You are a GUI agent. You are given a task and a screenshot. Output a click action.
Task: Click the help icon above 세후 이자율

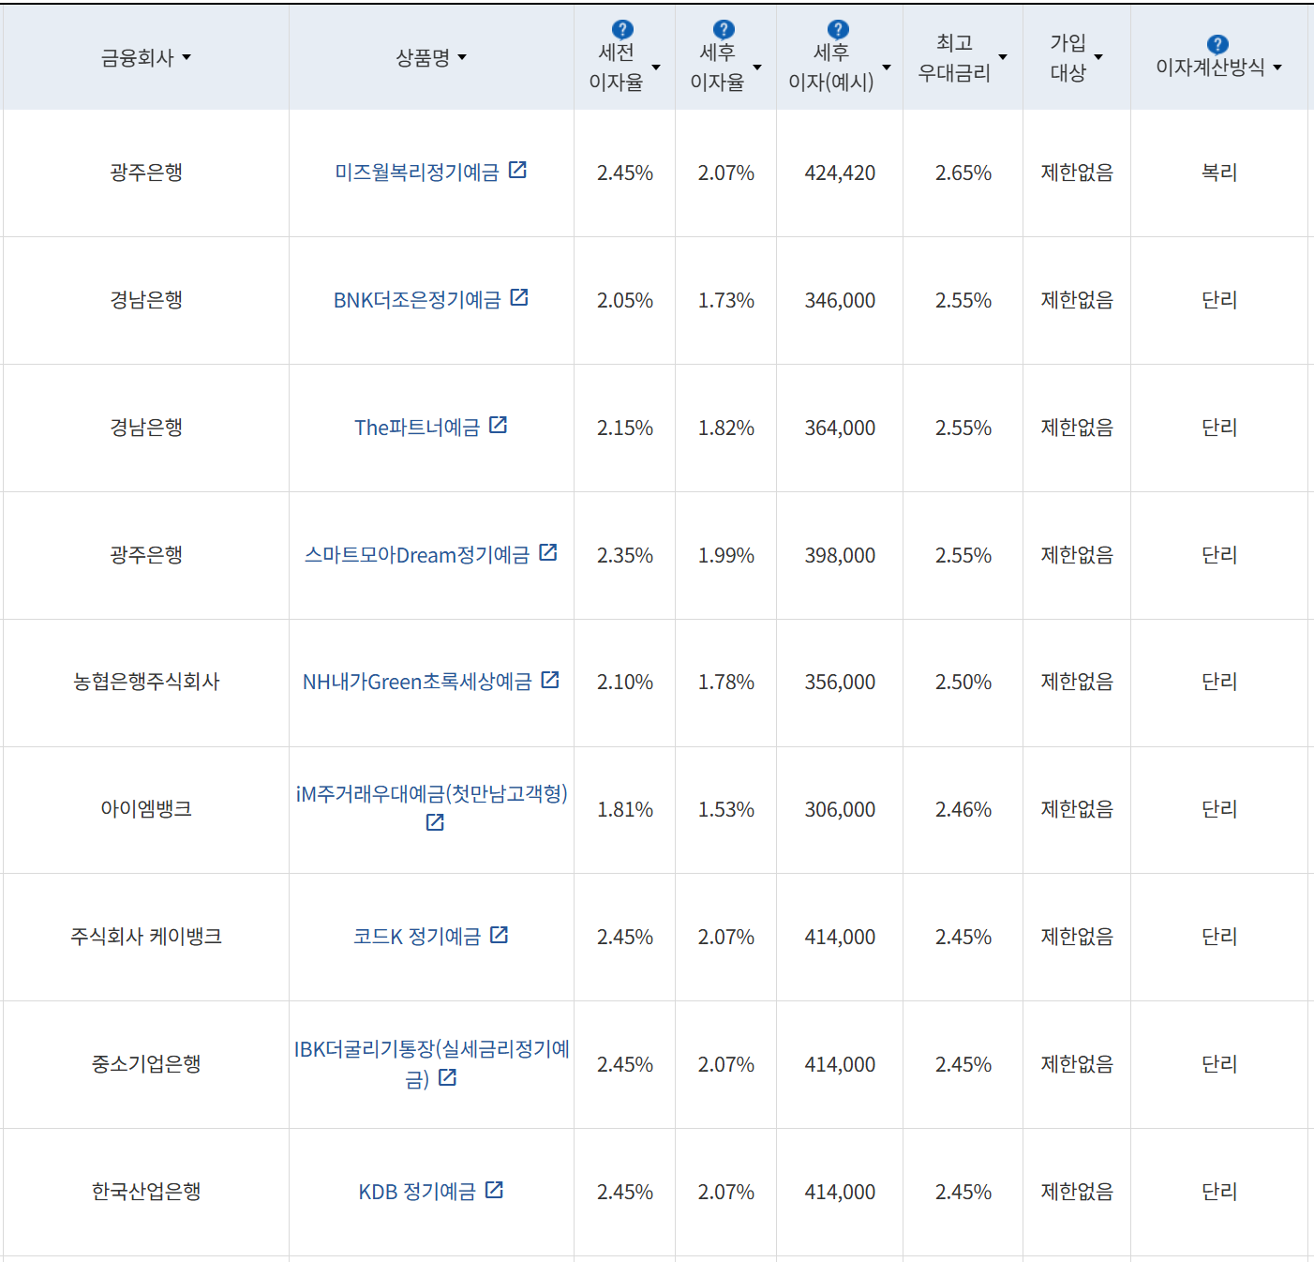pyautogui.click(x=722, y=29)
